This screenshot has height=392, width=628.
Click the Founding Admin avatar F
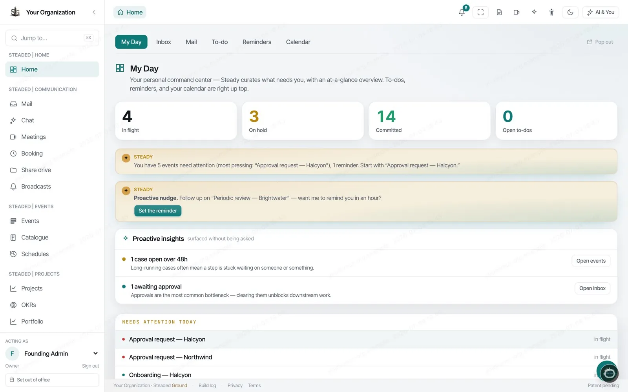12,354
